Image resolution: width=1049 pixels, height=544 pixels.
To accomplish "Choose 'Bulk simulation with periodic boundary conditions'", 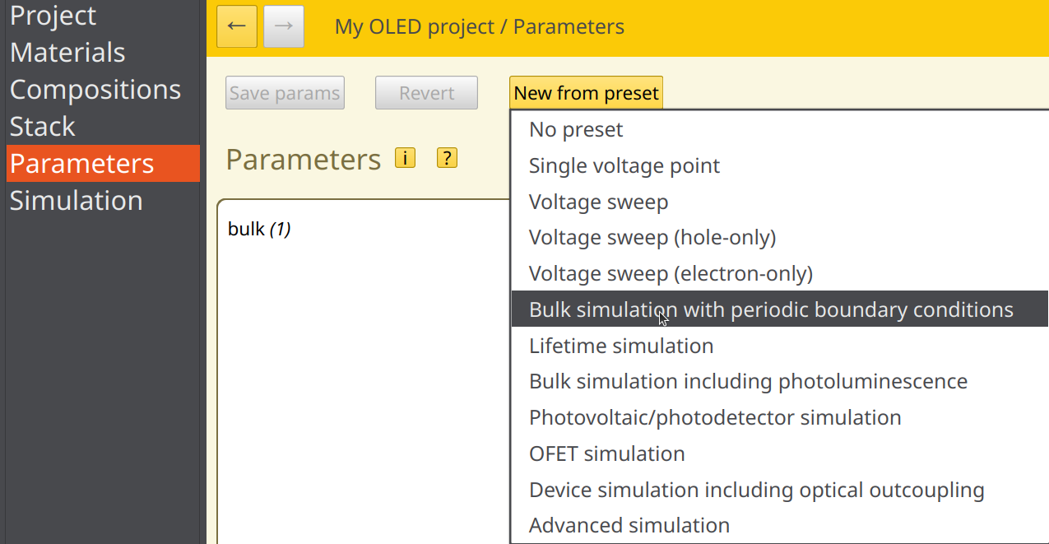I will 771,310.
